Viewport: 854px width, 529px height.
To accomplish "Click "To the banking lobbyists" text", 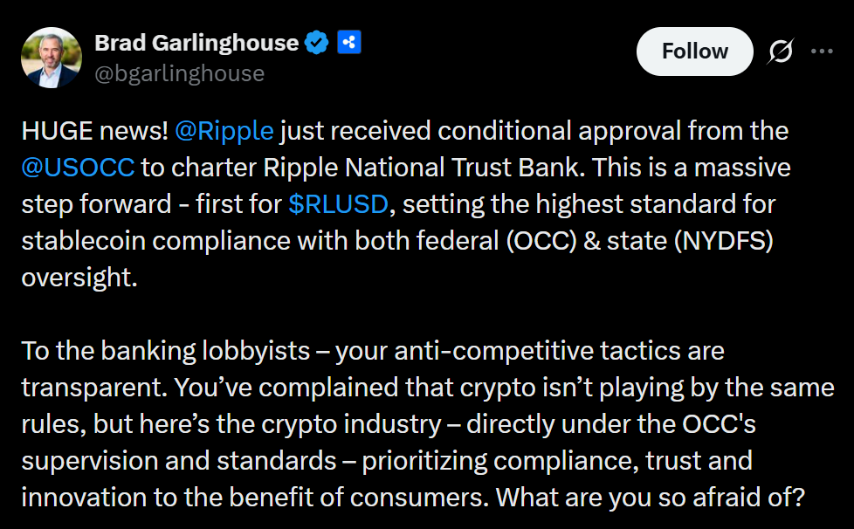I will coord(166,351).
